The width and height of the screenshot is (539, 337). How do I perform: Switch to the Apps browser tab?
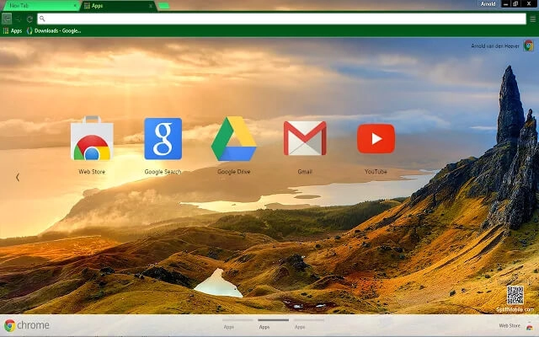pyautogui.click(x=117, y=6)
